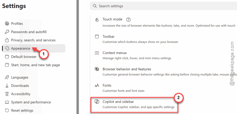Click the Browser behavior and features icon
The image size is (237, 114).
pyautogui.click(x=97, y=69)
